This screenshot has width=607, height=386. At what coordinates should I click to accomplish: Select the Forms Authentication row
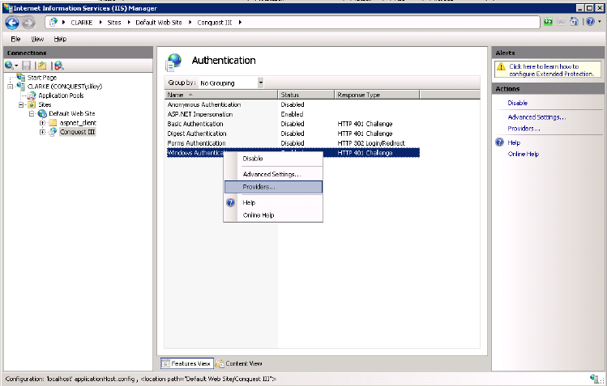(x=293, y=143)
